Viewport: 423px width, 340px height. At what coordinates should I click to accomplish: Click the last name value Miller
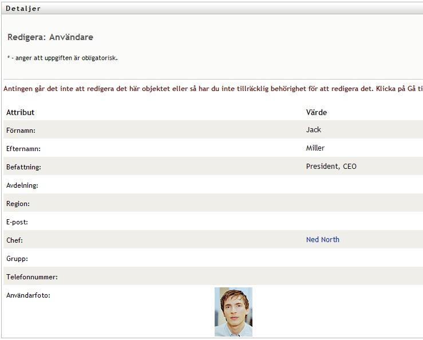tap(315, 148)
